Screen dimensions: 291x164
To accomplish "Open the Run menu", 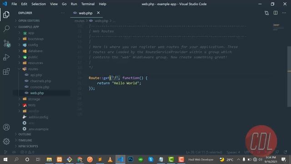I will [74, 4].
